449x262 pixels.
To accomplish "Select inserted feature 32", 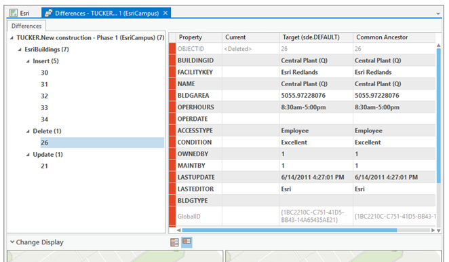I will pos(44,96).
